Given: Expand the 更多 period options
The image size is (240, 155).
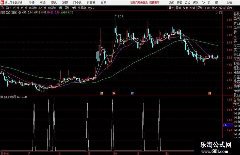Looking at the screenshot, I should (91, 8).
